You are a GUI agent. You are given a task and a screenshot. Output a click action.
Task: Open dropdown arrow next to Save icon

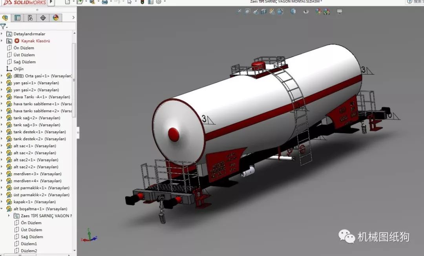(99, 2)
